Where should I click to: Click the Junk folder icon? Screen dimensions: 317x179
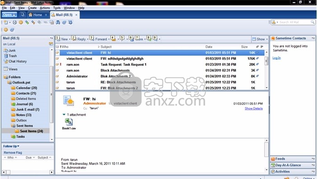tap(6, 50)
